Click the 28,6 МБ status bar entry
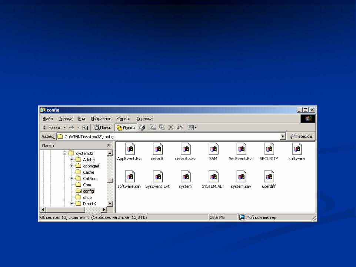The height and width of the screenshot is (267, 356). click(217, 217)
